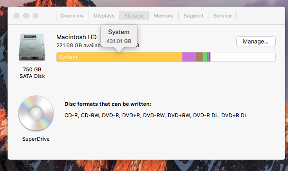The image size is (288, 171).
Task: Close the window with the leftmost gray button
Action: [x=17, y=16]
